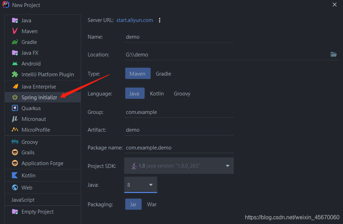Click the Quarkus label in sidebar
The image size is (343, 224).
[31, 108]
